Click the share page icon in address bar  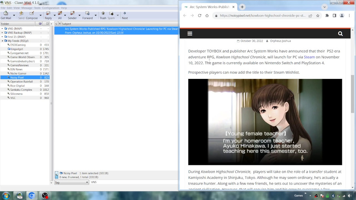[310, 16]
